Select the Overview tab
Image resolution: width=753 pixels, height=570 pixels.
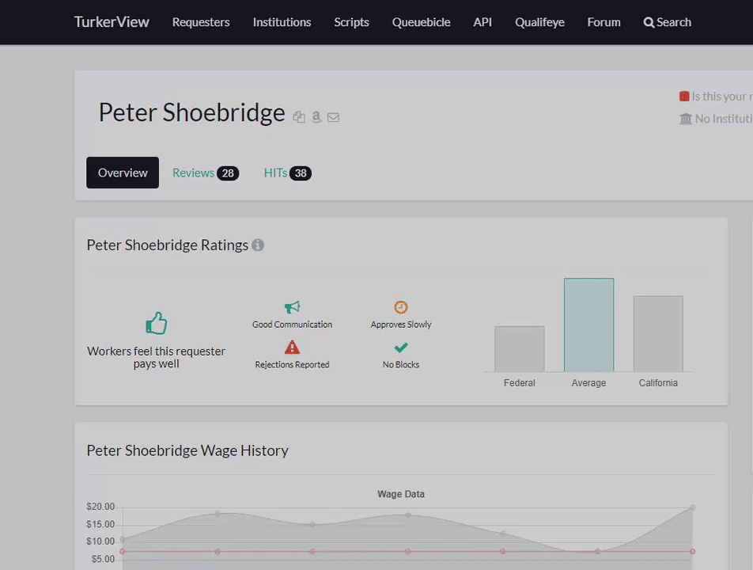[x=123, y=173]
